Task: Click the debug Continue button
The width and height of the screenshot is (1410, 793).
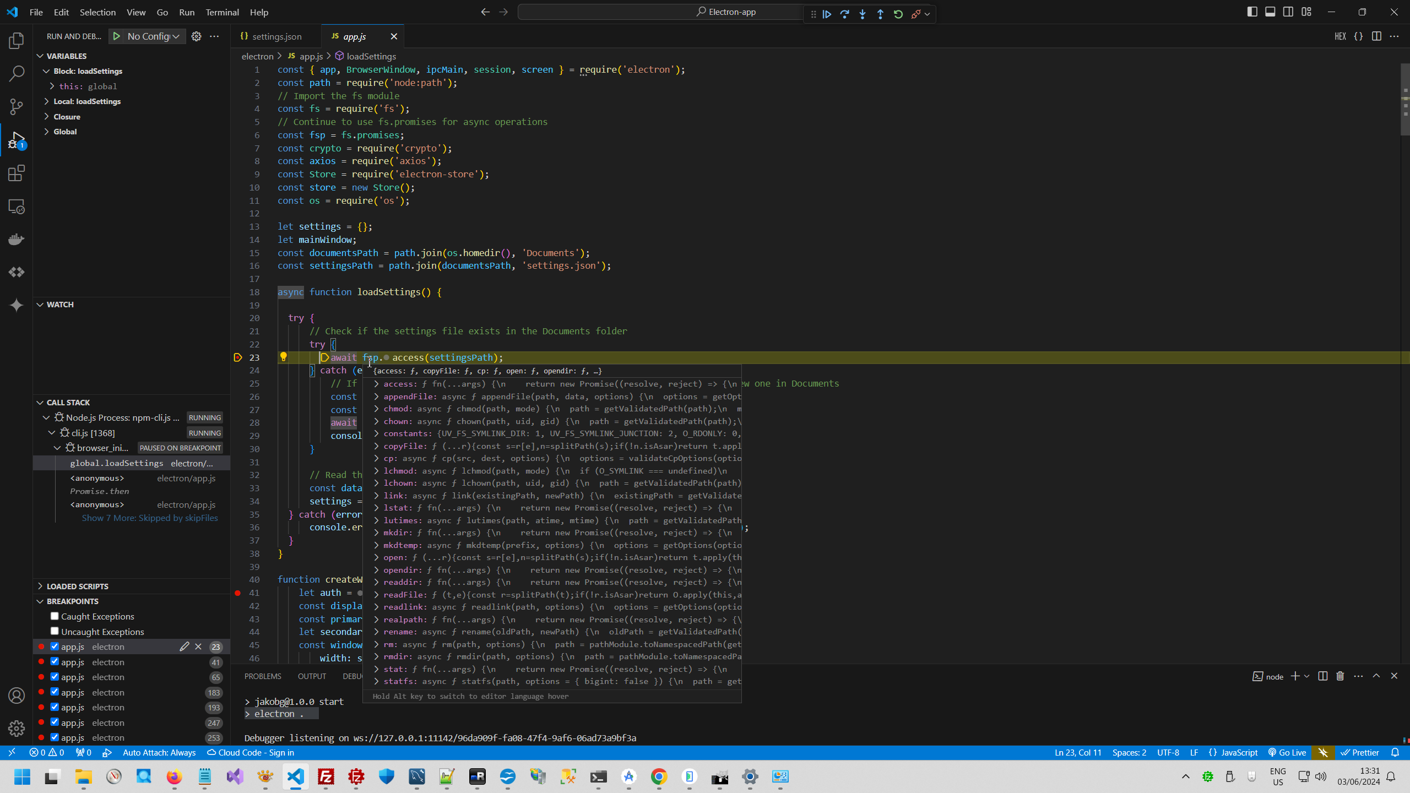Action: pos(827,14)
